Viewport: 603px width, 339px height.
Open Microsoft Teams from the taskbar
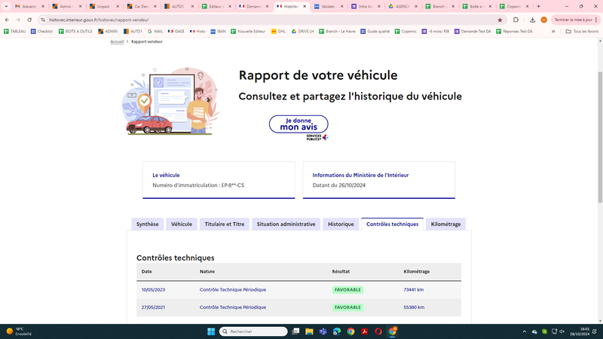click(323, 331)
